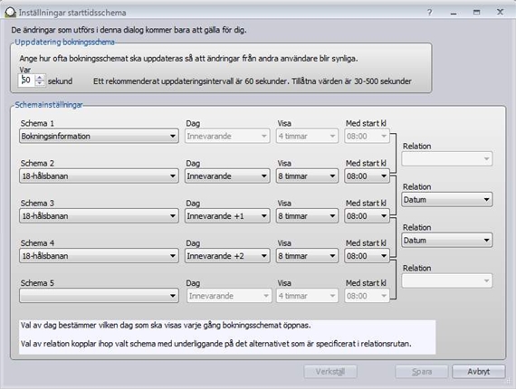
Task: Open the Schema 2 18-hålsbanan dropdown
Action: [99, 176]
